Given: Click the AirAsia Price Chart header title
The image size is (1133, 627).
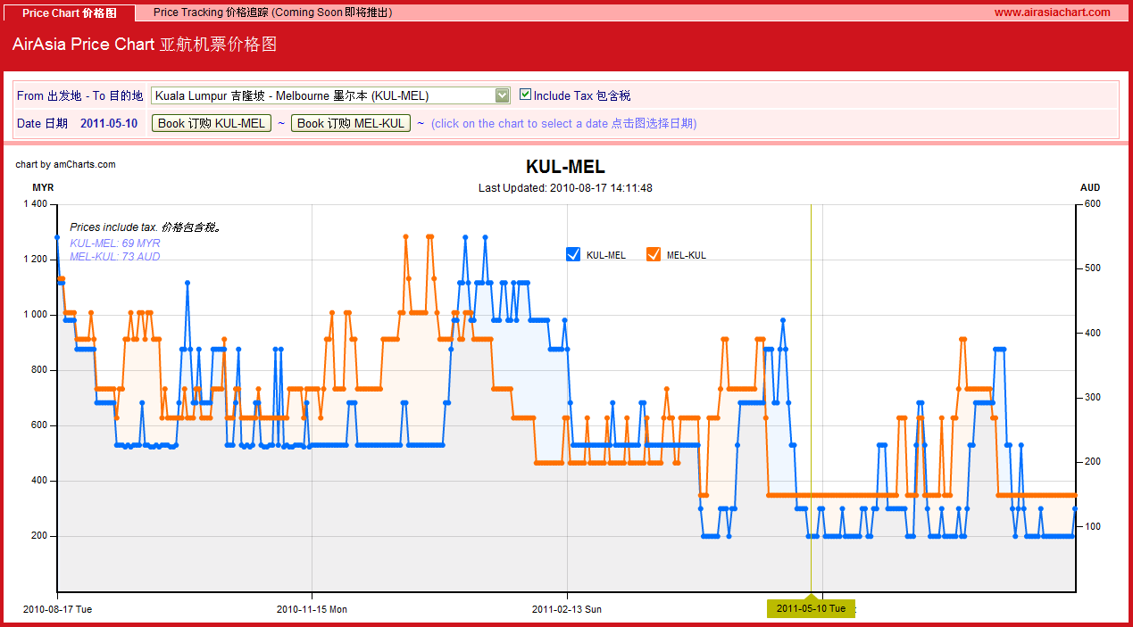Looking at the screenshot, I should [x=145, y=45].
